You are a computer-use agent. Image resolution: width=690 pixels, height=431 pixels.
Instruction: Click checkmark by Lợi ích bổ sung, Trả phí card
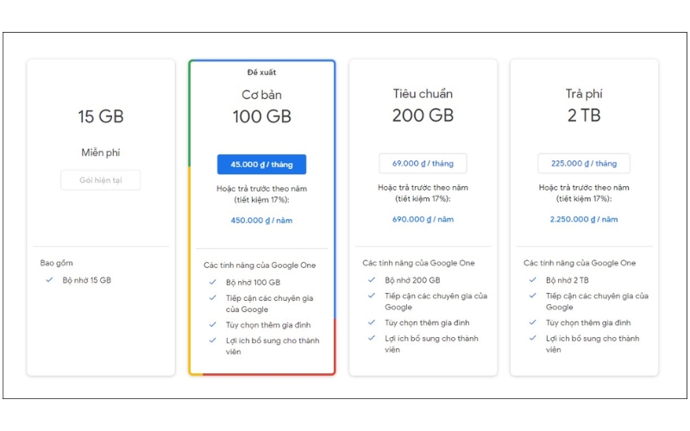[x=532, y=338]
